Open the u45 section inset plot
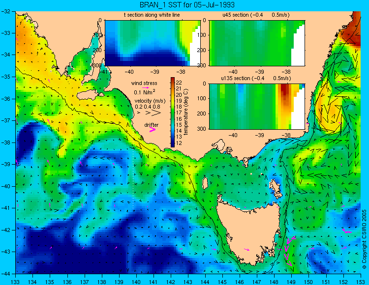Viewport: 369px width, 285px height. click(257, 43)
